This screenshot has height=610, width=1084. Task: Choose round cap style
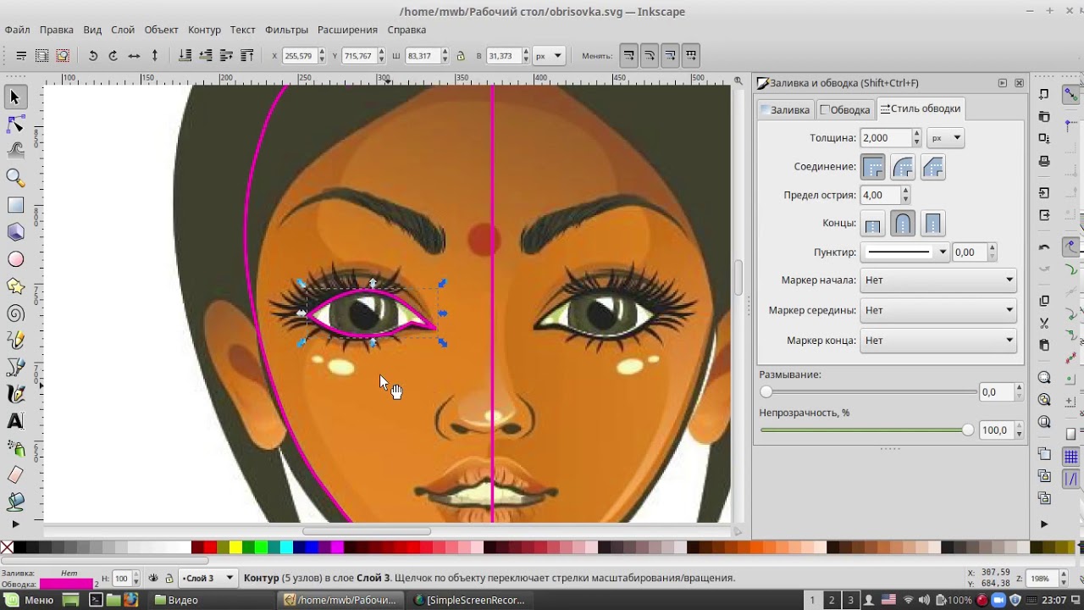pyautogui.click(x=903, y=225)
